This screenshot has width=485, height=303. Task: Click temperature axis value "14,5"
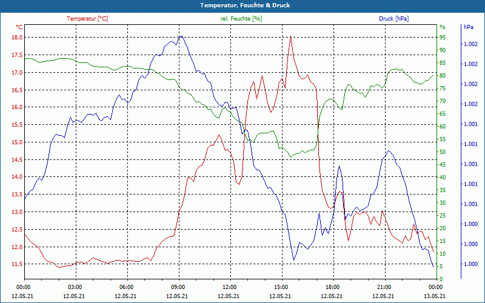18,160
